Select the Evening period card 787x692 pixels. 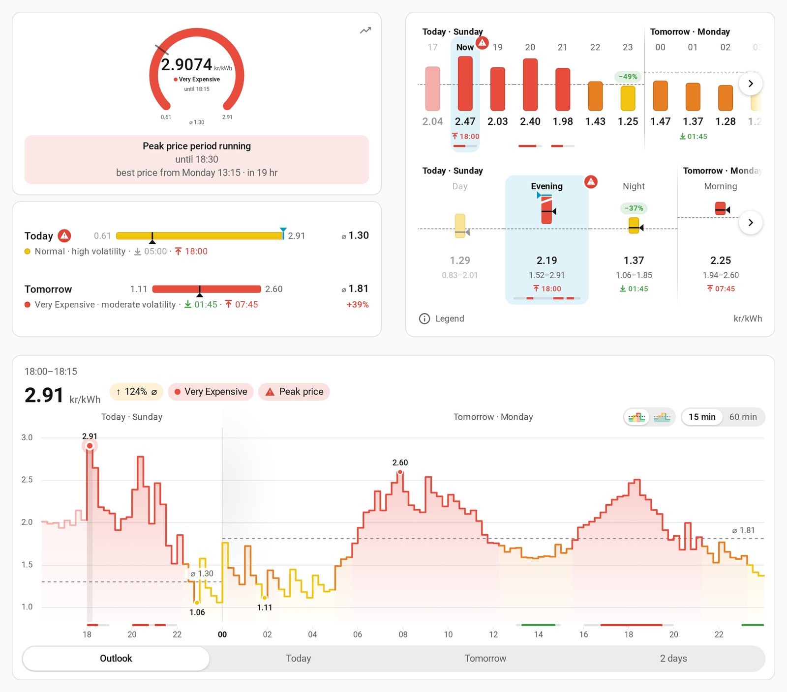pyautogui.click(x=547, y=240)
